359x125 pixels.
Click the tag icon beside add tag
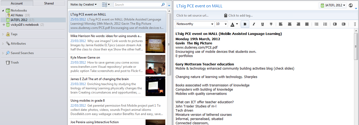coord(226,15)
